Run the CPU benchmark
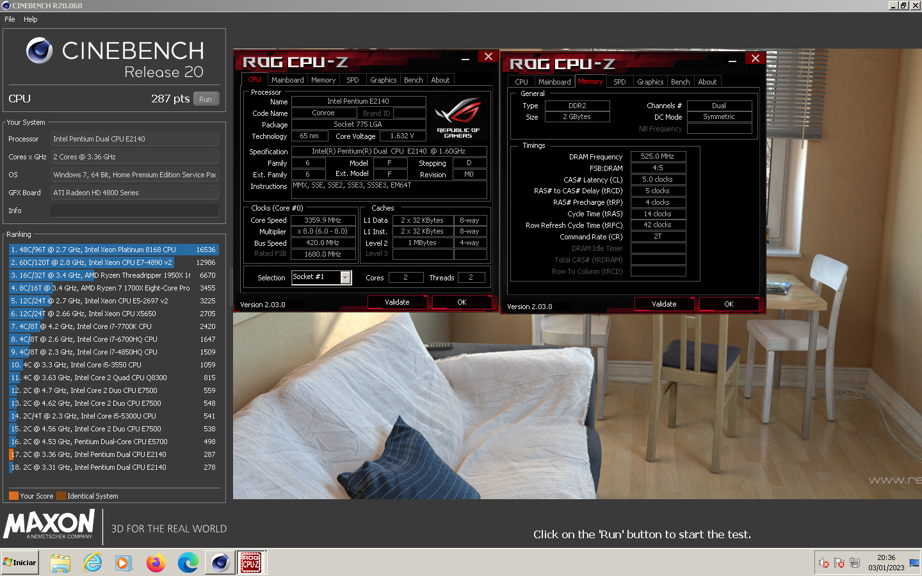The width and height of the screenshot is (922, 576). click(x=206, y=99)
